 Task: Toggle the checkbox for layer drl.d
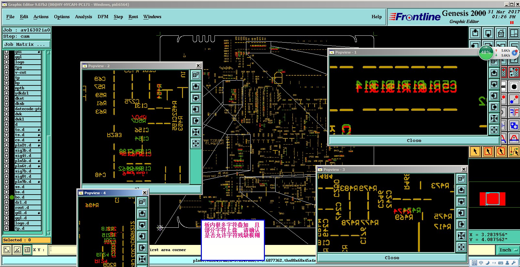(x=6, y=202)
